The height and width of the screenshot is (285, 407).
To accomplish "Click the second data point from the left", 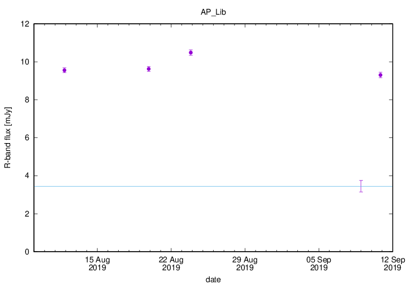I will click(x=149, y=69).
